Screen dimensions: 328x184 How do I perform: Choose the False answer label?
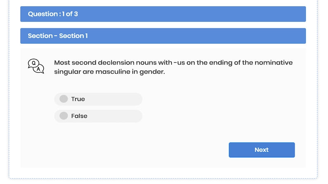click(79, 116)
